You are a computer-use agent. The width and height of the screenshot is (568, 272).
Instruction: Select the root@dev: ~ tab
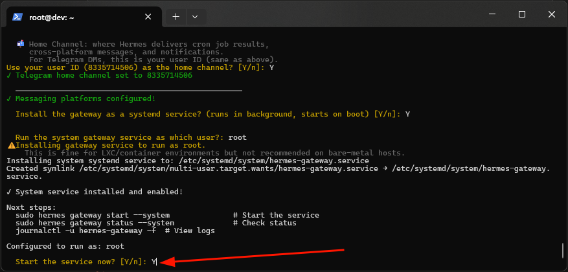(84, 17)
